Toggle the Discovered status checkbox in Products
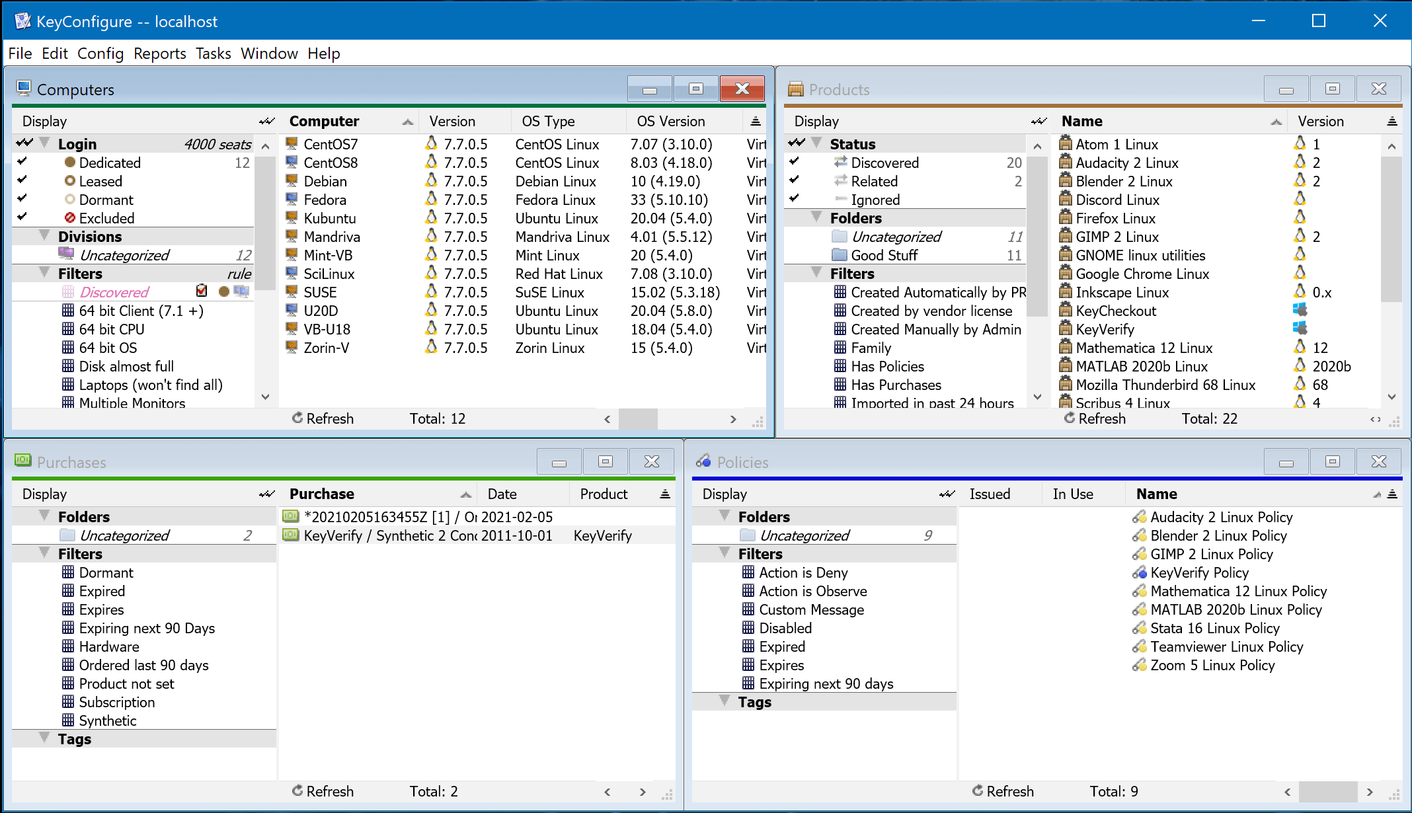 (x=793, y=163)
